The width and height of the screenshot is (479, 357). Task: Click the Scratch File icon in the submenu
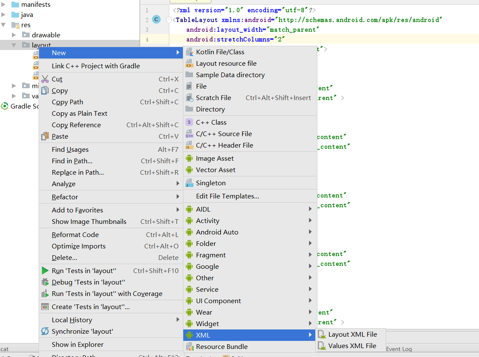click(189, 98)
